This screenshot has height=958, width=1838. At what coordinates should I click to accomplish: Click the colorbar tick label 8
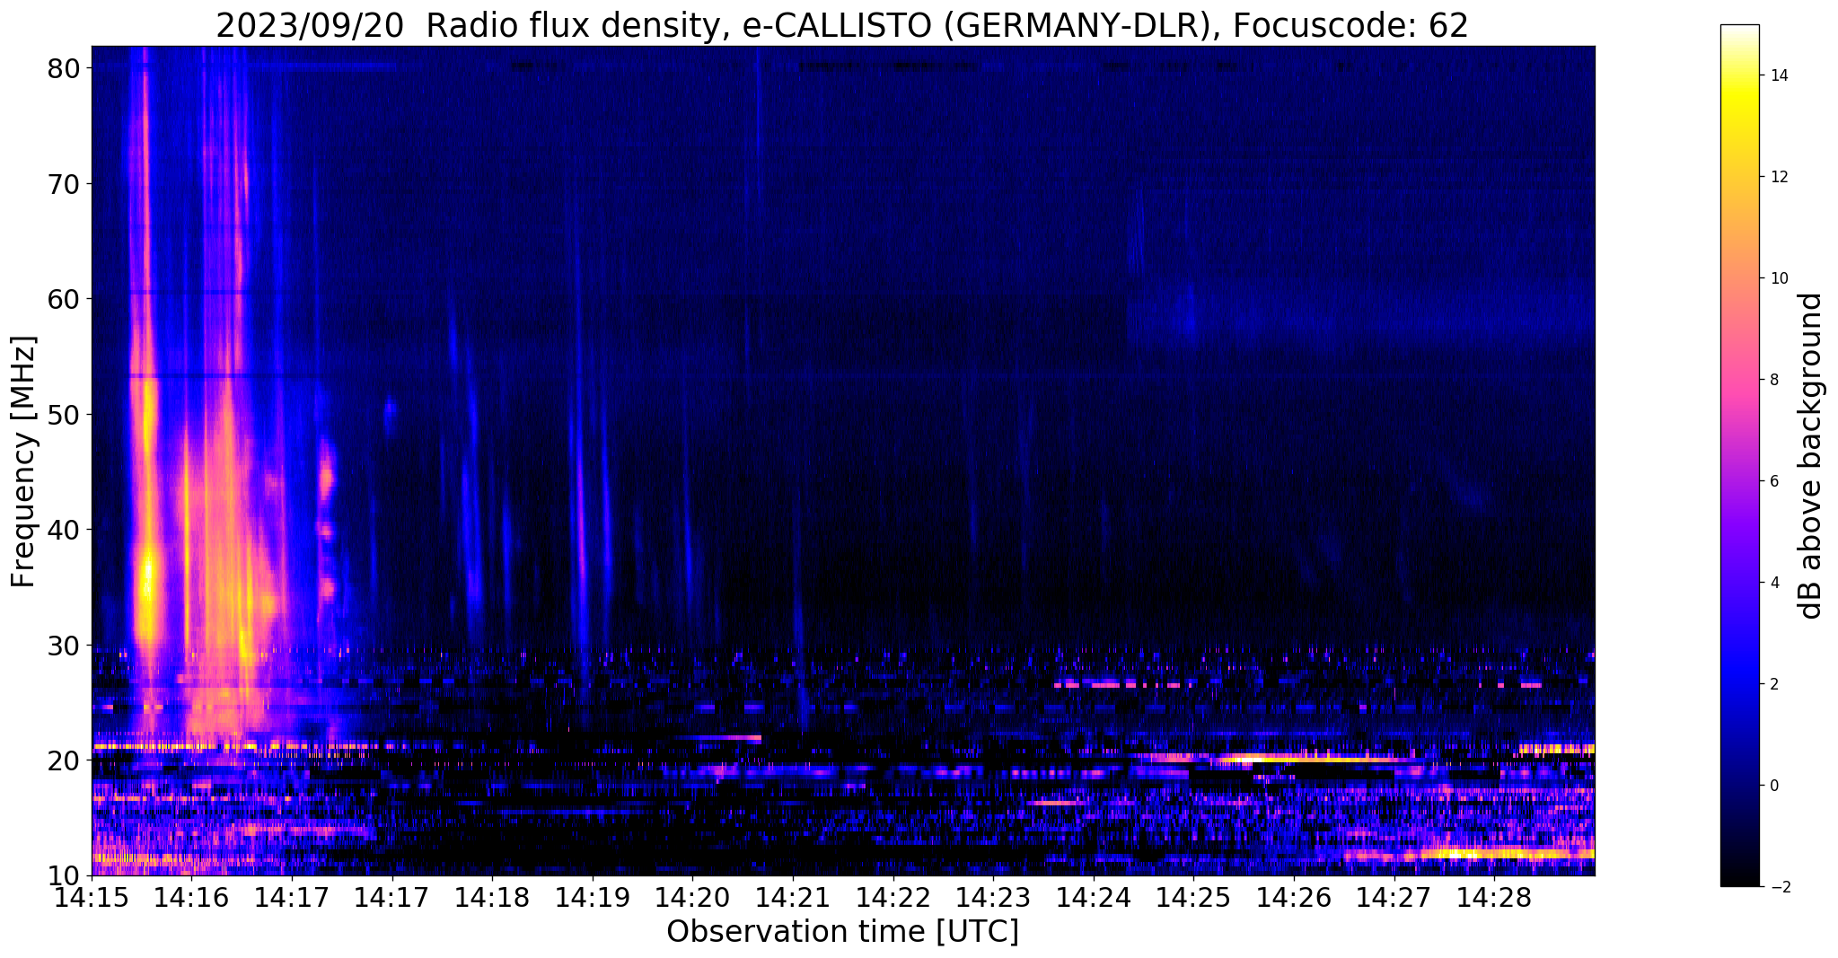[x=1772, y=380]
